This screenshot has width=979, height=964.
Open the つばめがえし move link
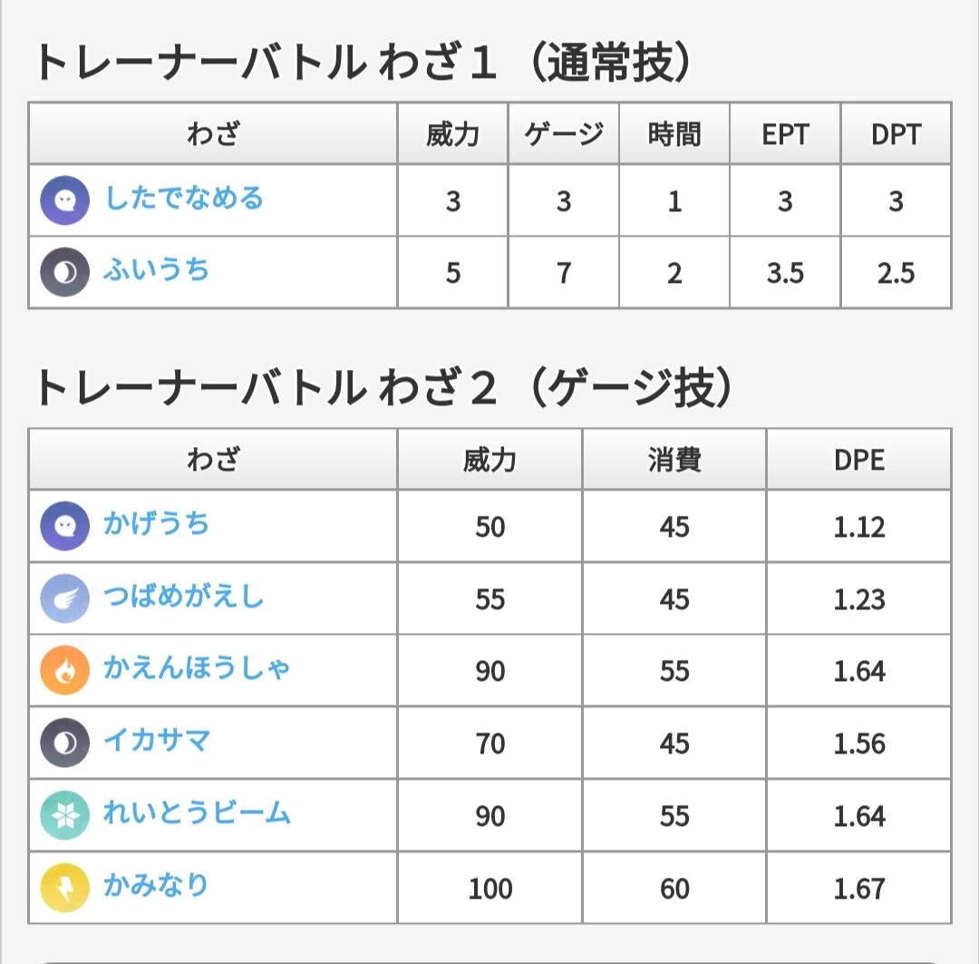point(184,596)
